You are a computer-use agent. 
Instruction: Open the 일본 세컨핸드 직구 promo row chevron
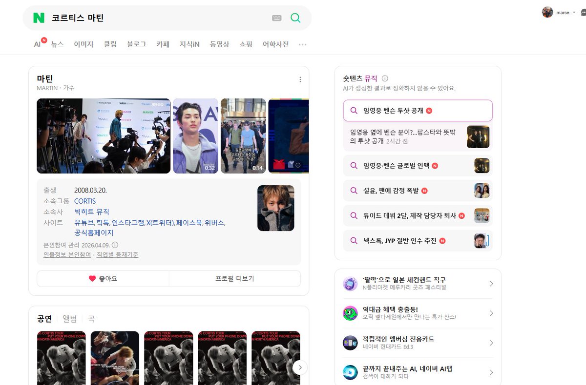[491, 284]
